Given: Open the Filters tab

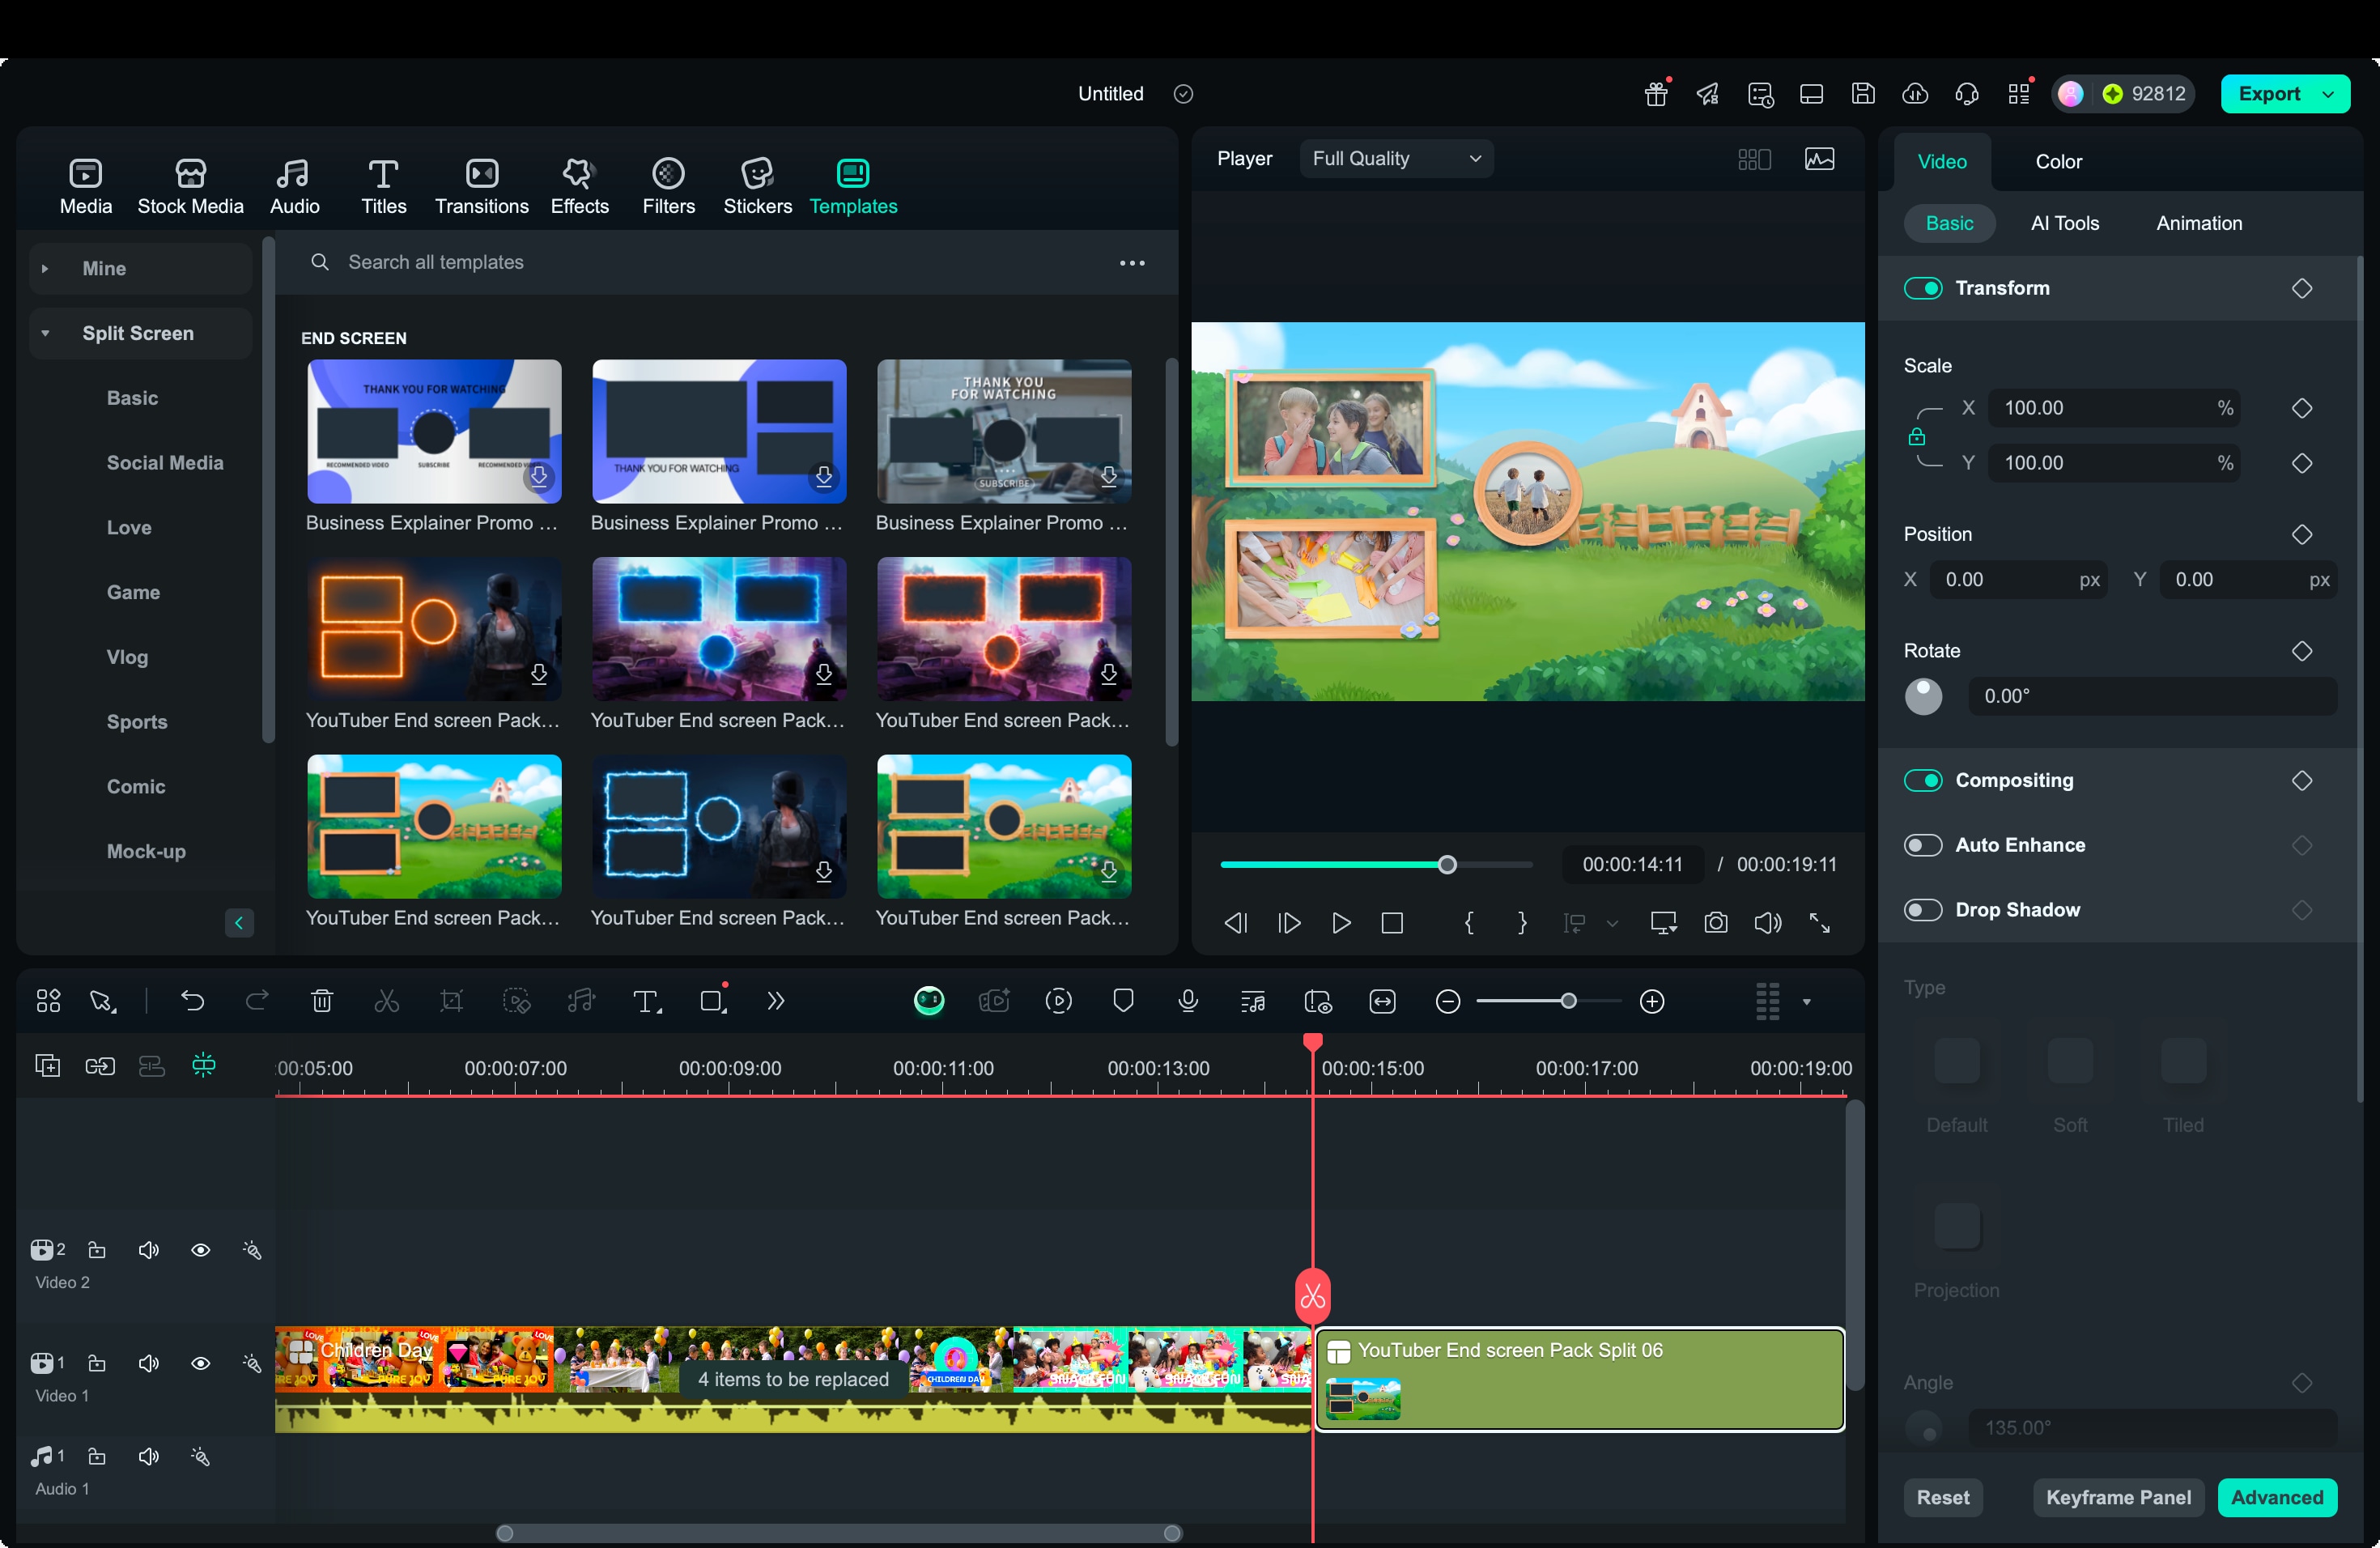Looking at the screenshot, I should pos(668,186).
